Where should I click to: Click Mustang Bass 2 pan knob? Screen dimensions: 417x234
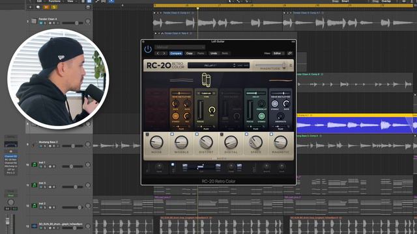coord(88,144)
